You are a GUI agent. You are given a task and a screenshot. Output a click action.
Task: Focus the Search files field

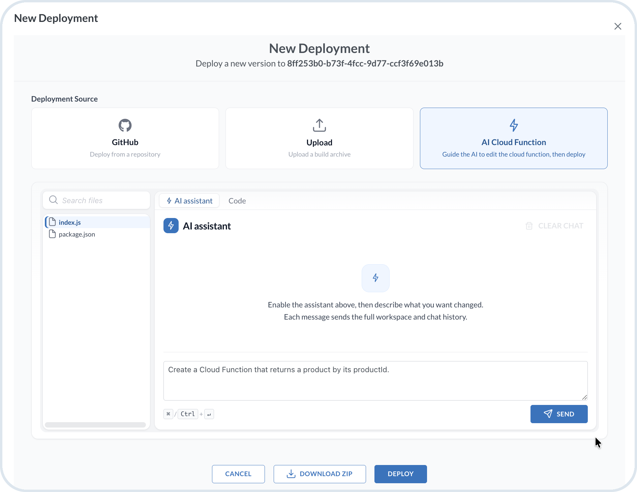click(96, 200)
